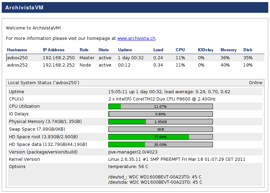Image resolution: width=270 pixels, height=193 pixels.
Task: Click the Physical Memory (3.74GB/1.35GB) label
Action: [x=45, y=122]
